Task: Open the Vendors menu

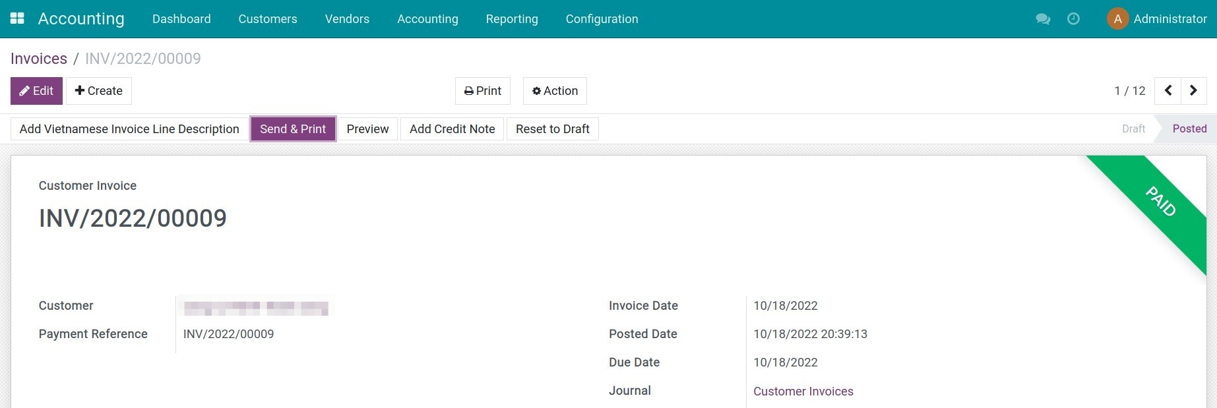Action: click(x=347, y=19)
